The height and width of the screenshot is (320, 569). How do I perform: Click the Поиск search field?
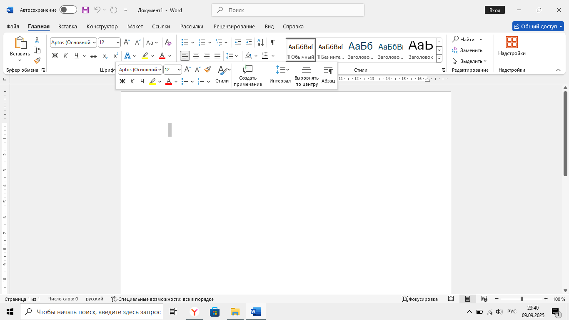pyautogui.click(x=288, y=10)
